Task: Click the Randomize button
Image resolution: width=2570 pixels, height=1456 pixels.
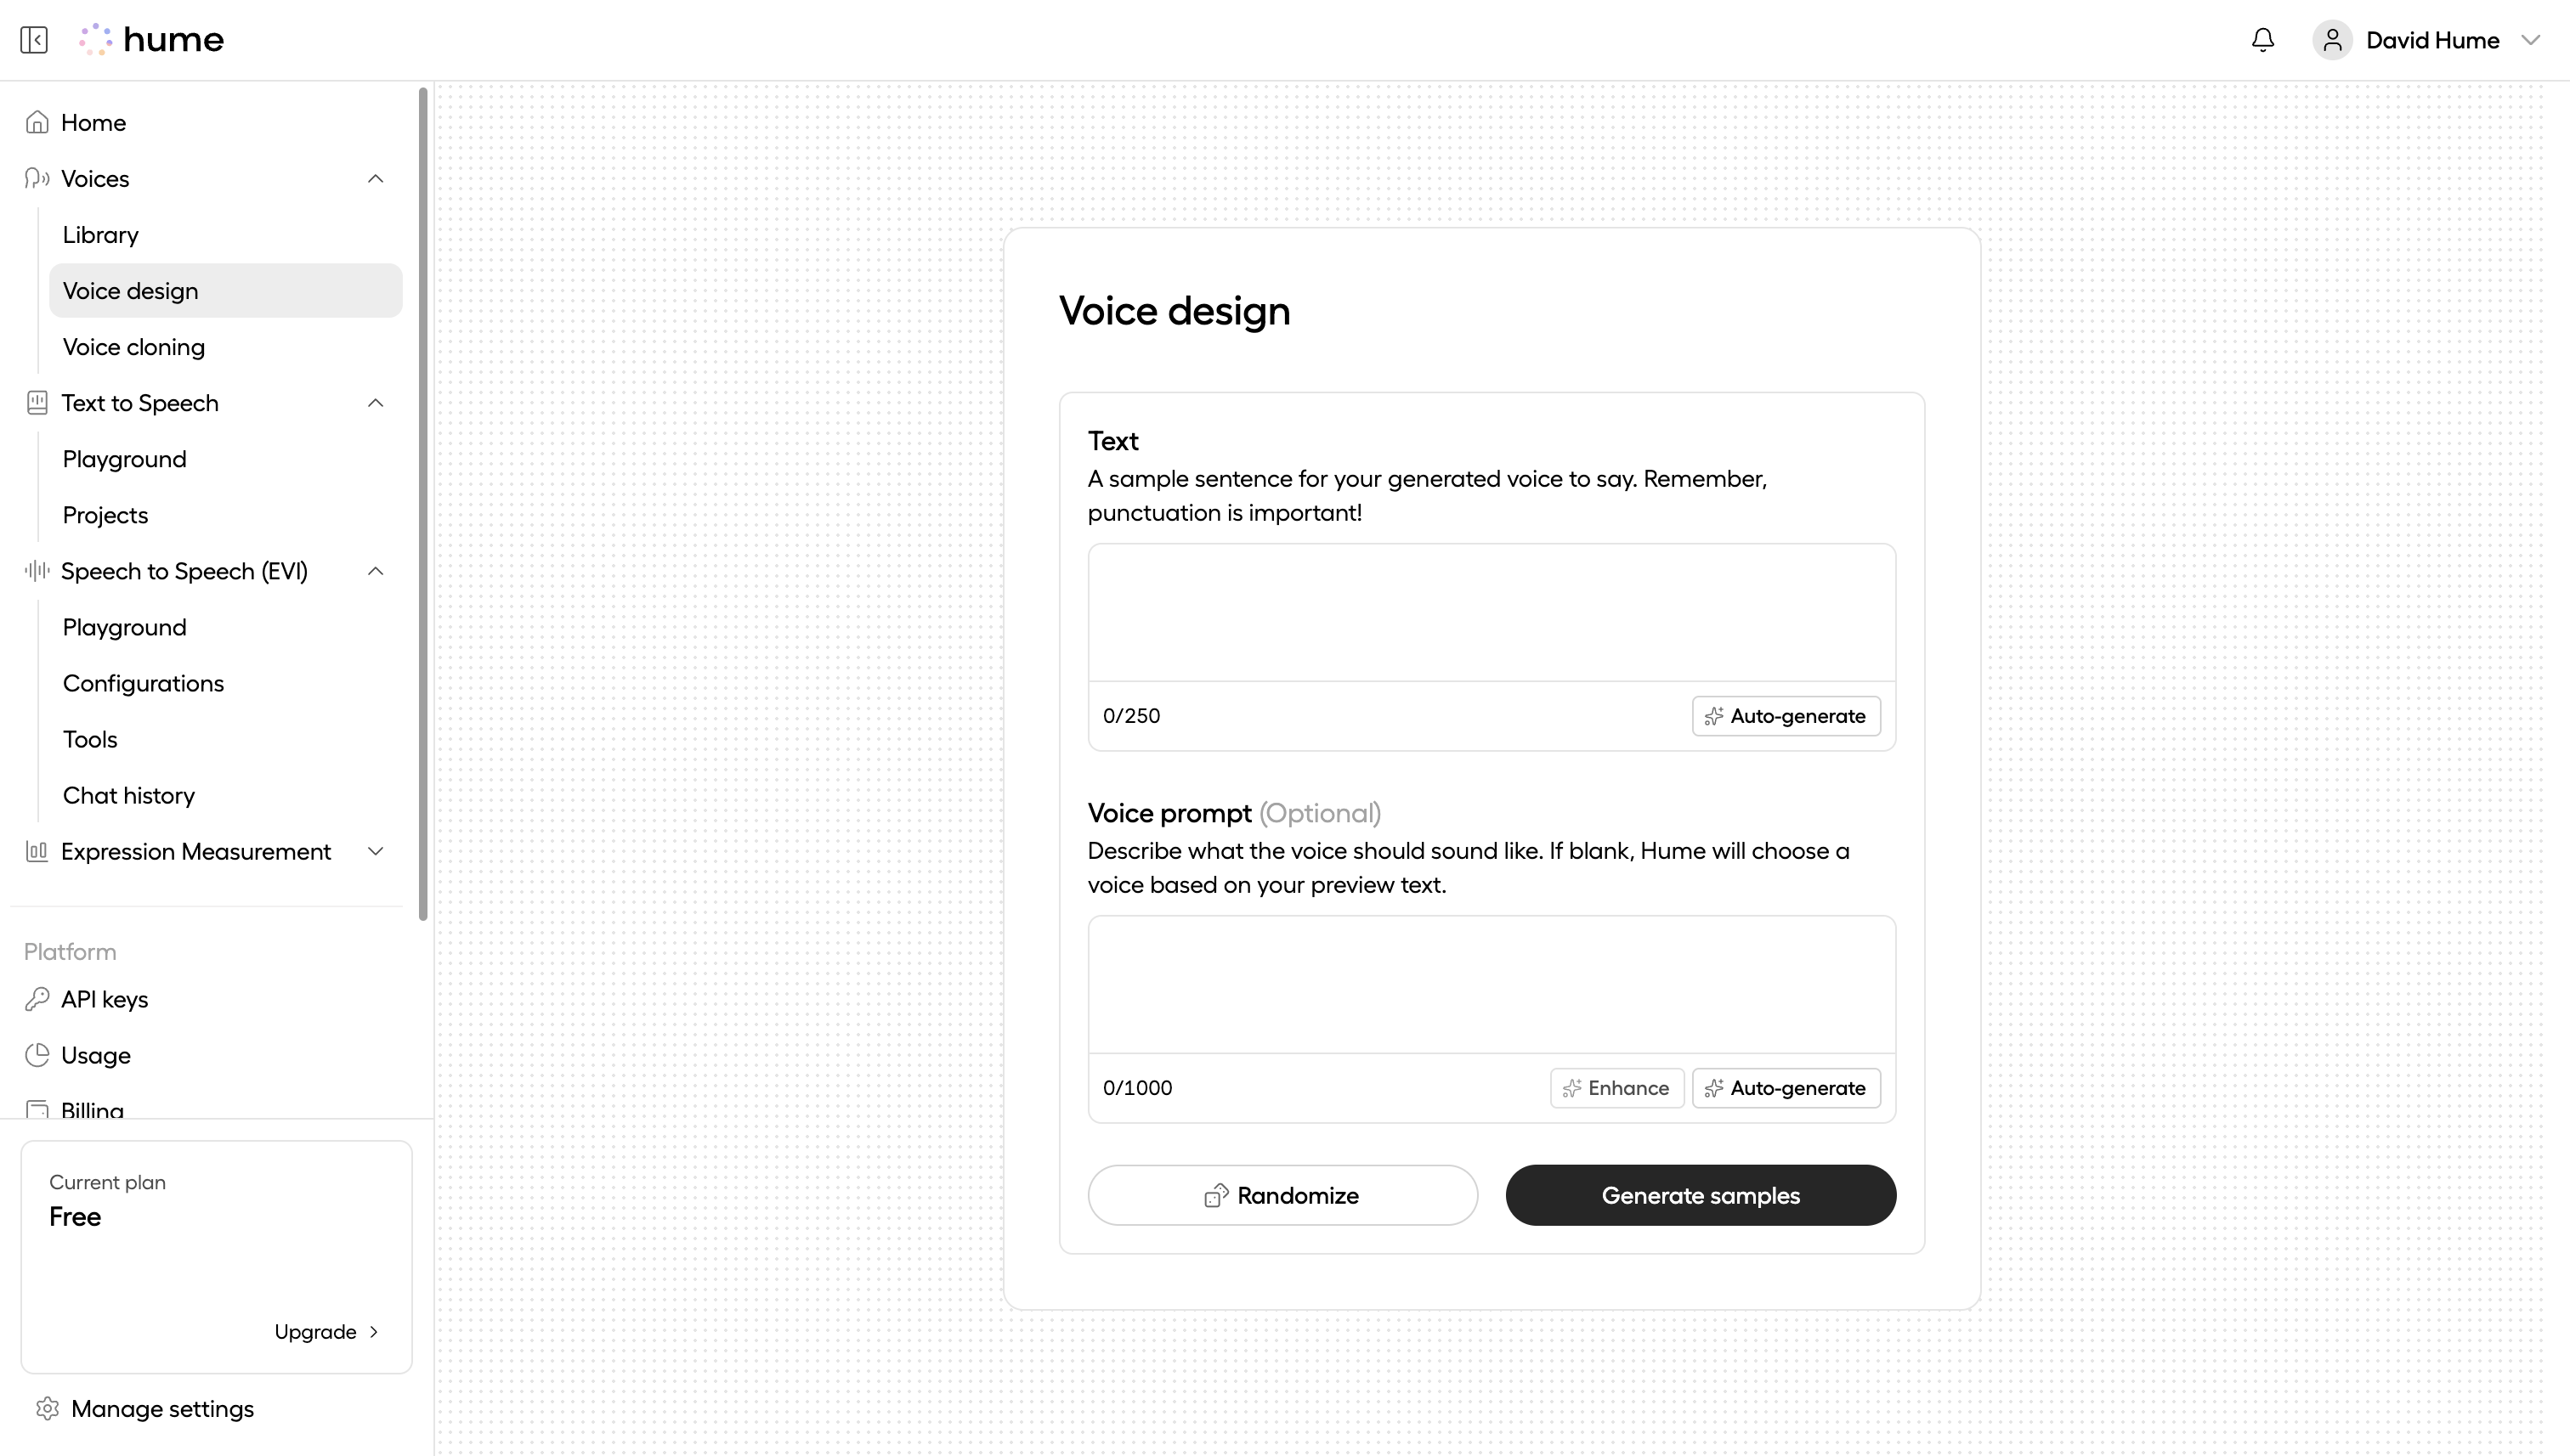Action: 1283,1195
